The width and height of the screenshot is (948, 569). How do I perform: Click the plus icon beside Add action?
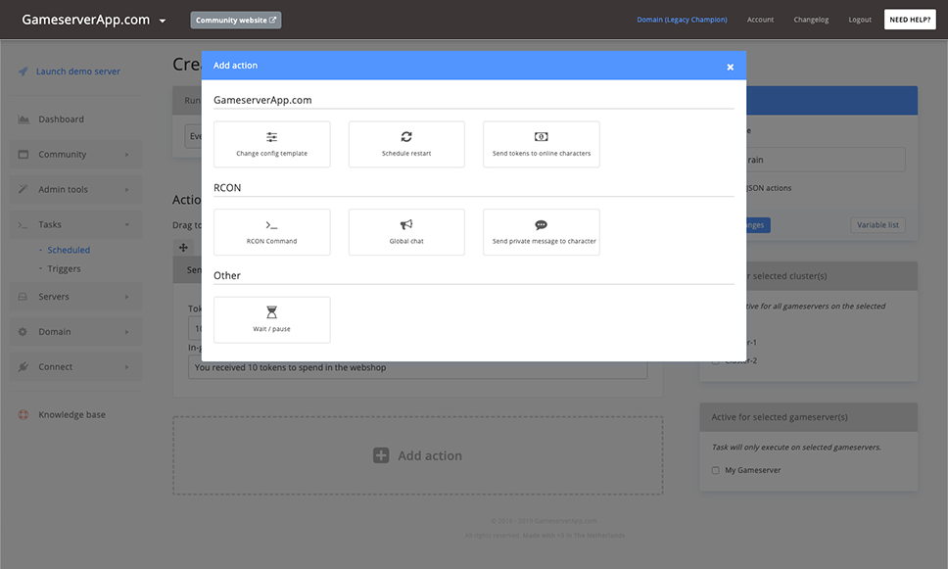tap(381, 455)
